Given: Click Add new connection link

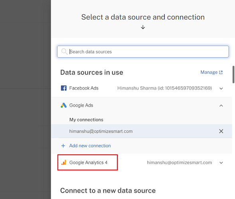Looking at the screenshot, I should 90,146.
